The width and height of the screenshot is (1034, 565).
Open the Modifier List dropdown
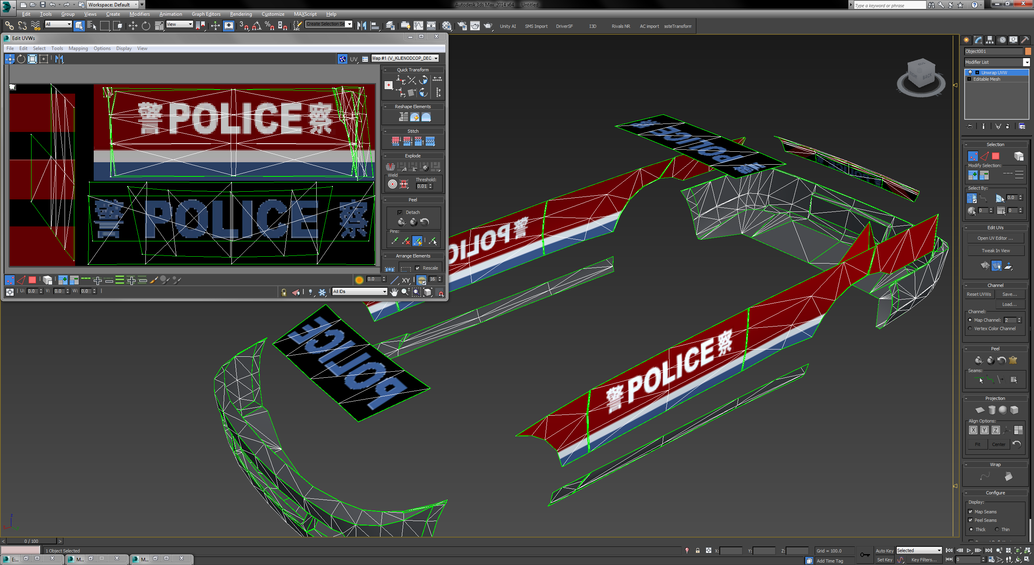[x=1026, y=62]
